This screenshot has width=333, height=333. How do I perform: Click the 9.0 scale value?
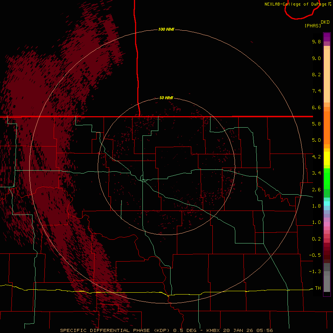tap(316, 58)
